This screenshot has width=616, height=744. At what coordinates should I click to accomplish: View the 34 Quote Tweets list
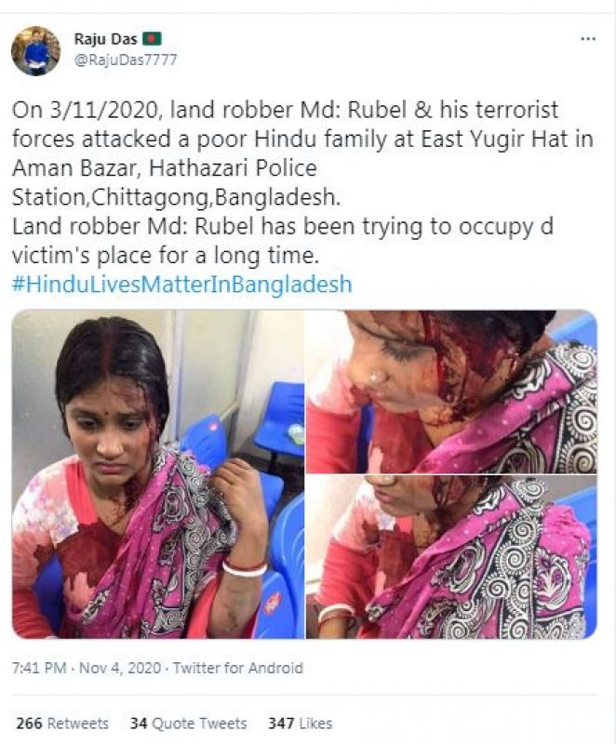(x=188, y=724)
